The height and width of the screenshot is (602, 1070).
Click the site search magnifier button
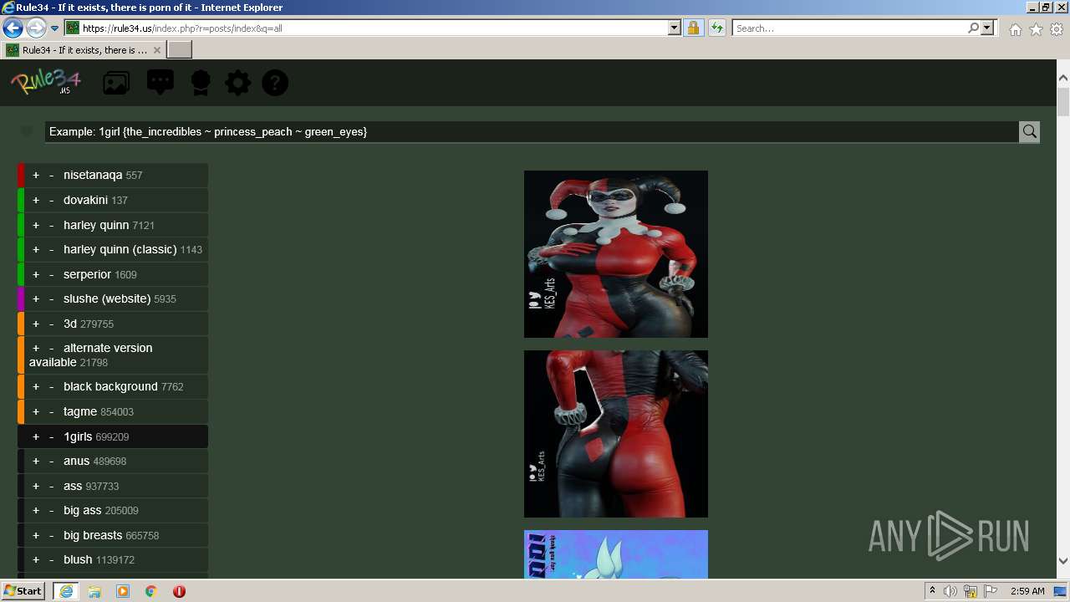click(x=1029, y=131)
